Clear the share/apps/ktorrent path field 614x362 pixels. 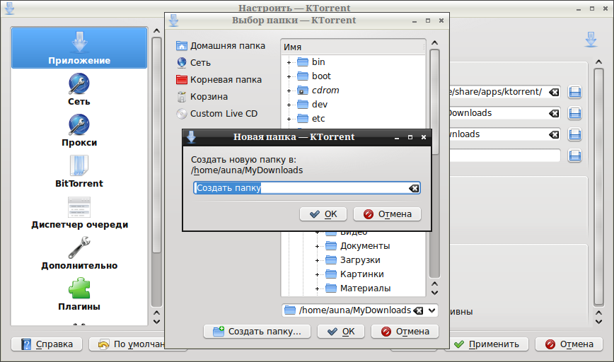coord(554,92)
